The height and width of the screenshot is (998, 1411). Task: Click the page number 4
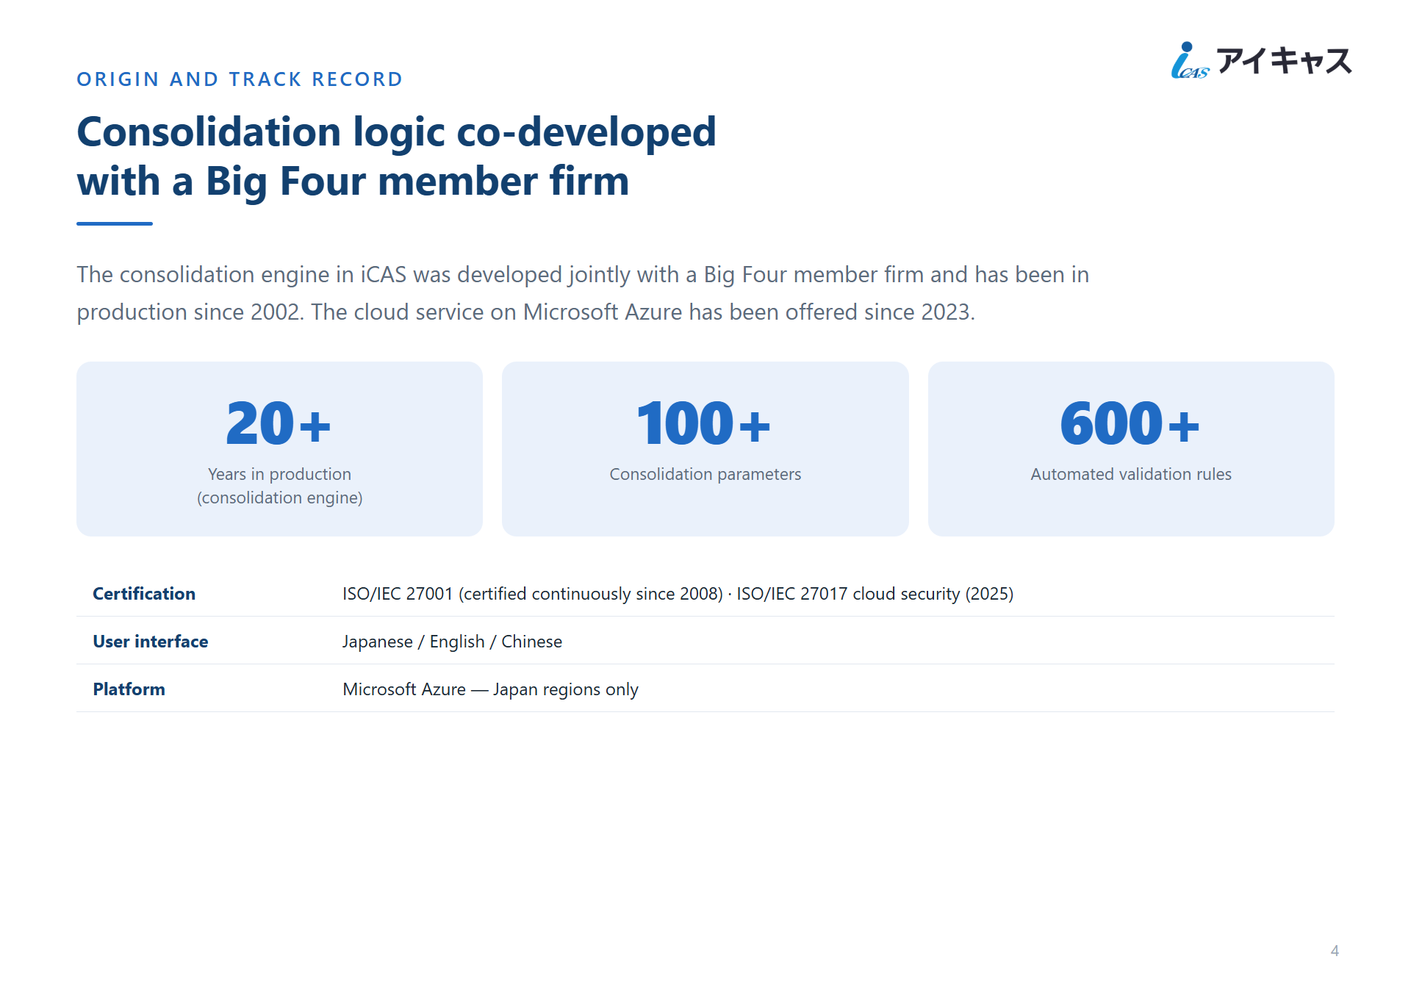click(1335, 951)
